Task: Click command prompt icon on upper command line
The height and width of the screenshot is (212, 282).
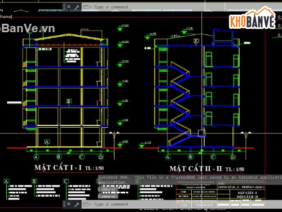Action: point(86,7)
